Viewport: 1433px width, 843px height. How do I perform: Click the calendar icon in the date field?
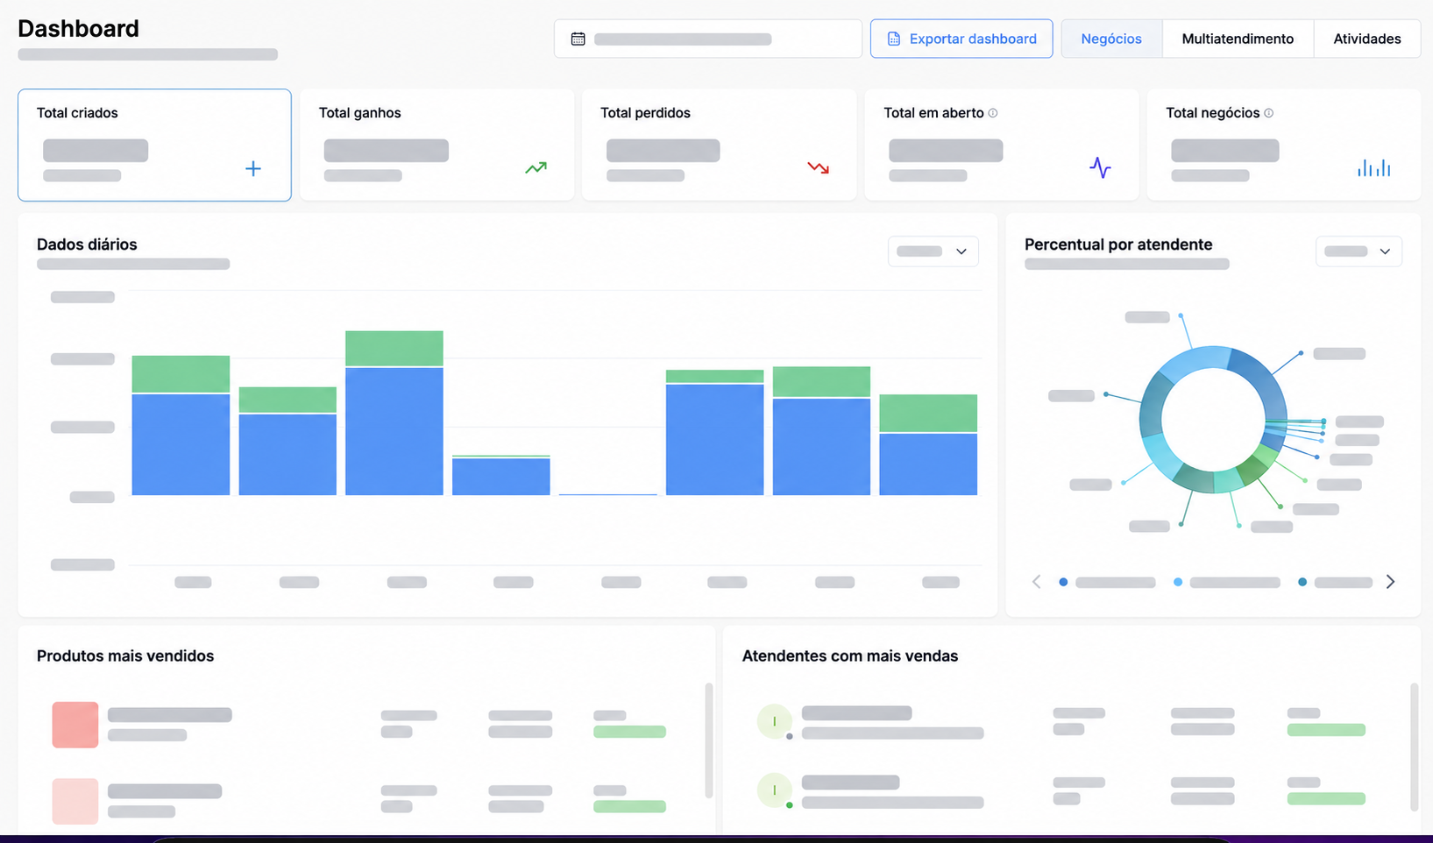click(578, 39)
